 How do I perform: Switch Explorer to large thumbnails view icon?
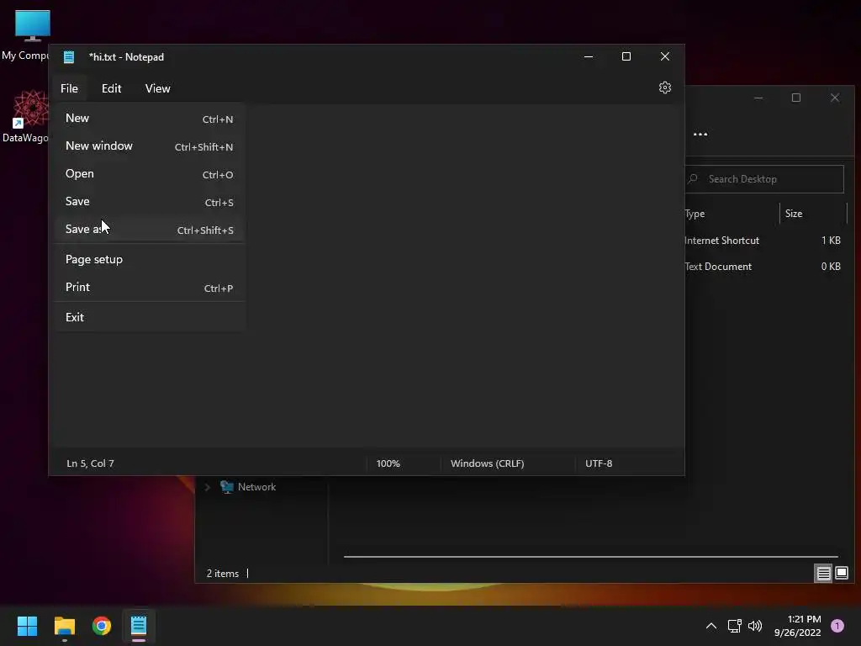click(x=841, y=574)
